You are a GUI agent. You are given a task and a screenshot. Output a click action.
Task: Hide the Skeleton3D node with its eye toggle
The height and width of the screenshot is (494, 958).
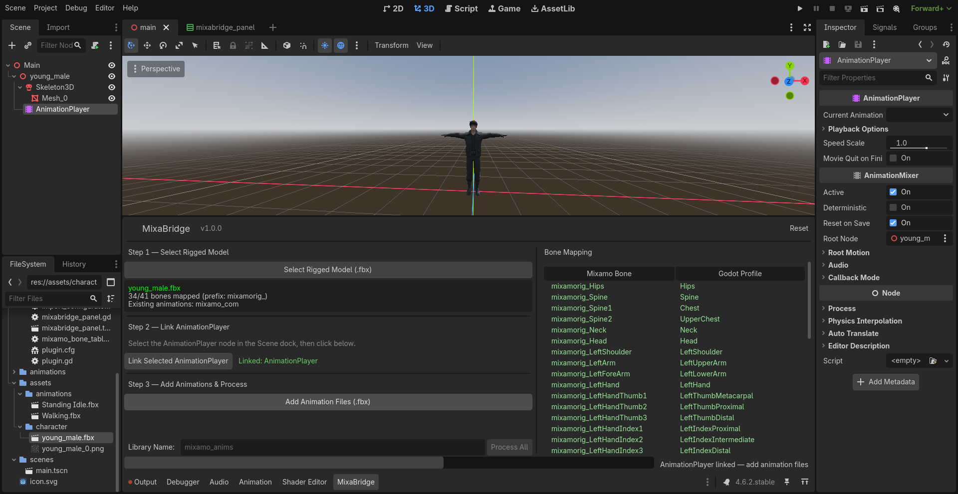pos(112,87)
